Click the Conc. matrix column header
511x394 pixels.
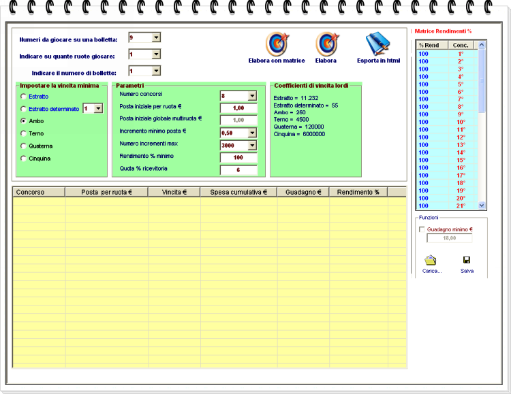click(x=461, y=46)
